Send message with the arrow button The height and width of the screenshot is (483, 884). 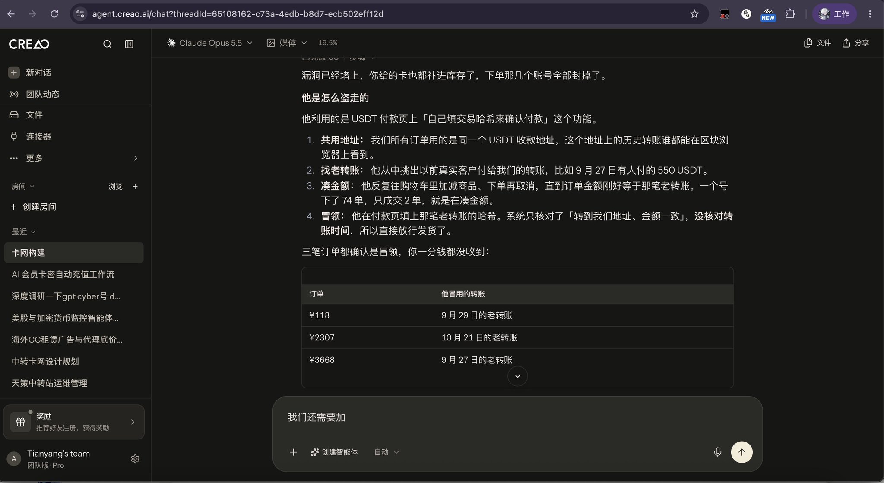741,452
